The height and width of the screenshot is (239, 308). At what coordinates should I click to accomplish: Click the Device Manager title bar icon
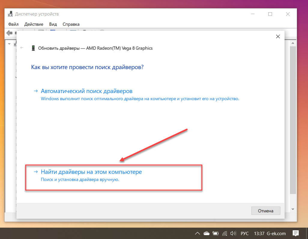11,14
